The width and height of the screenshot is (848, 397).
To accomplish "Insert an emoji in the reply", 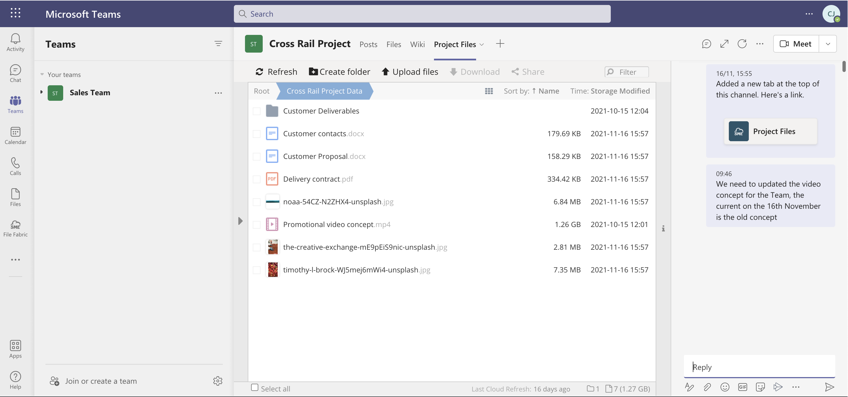I will 725,387.
